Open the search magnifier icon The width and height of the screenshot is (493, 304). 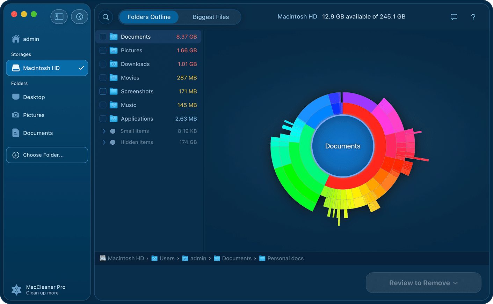pos(106,17)
